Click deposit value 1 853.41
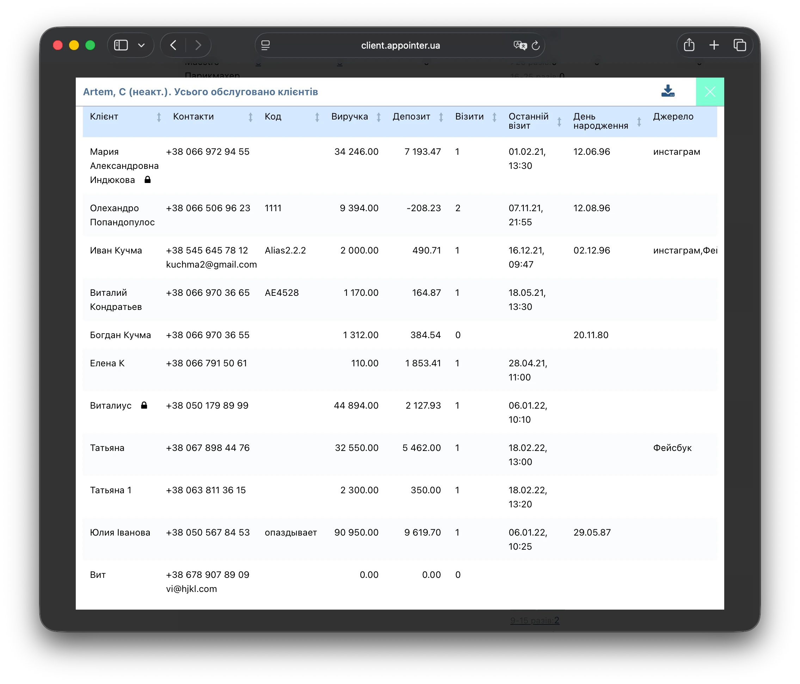The height and width of the screenshot is (684, 800). point(423,363)
